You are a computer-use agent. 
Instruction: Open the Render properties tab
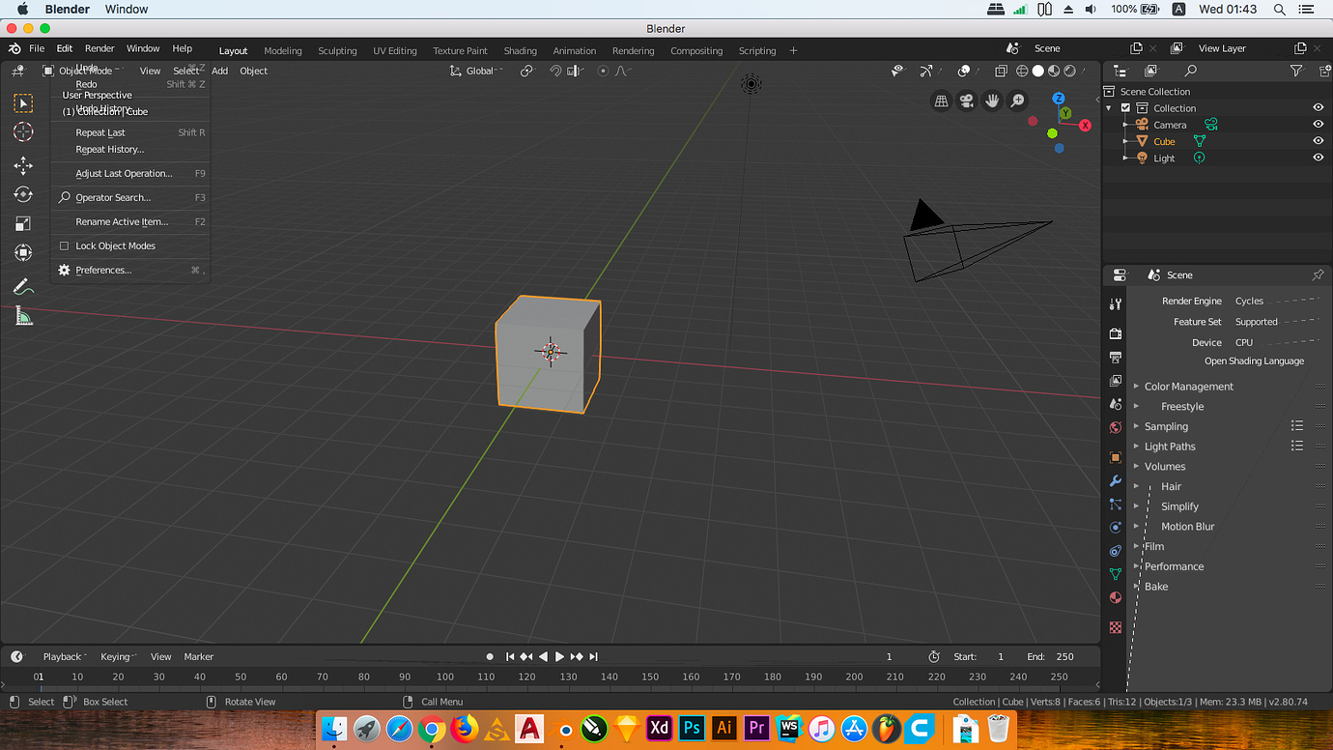1116,333
